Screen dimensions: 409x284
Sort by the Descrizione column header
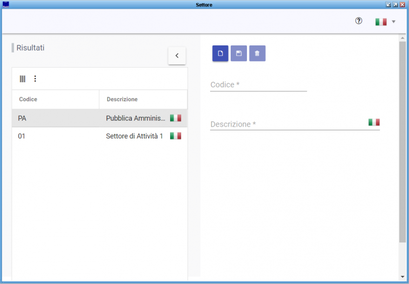click(122, 100)
